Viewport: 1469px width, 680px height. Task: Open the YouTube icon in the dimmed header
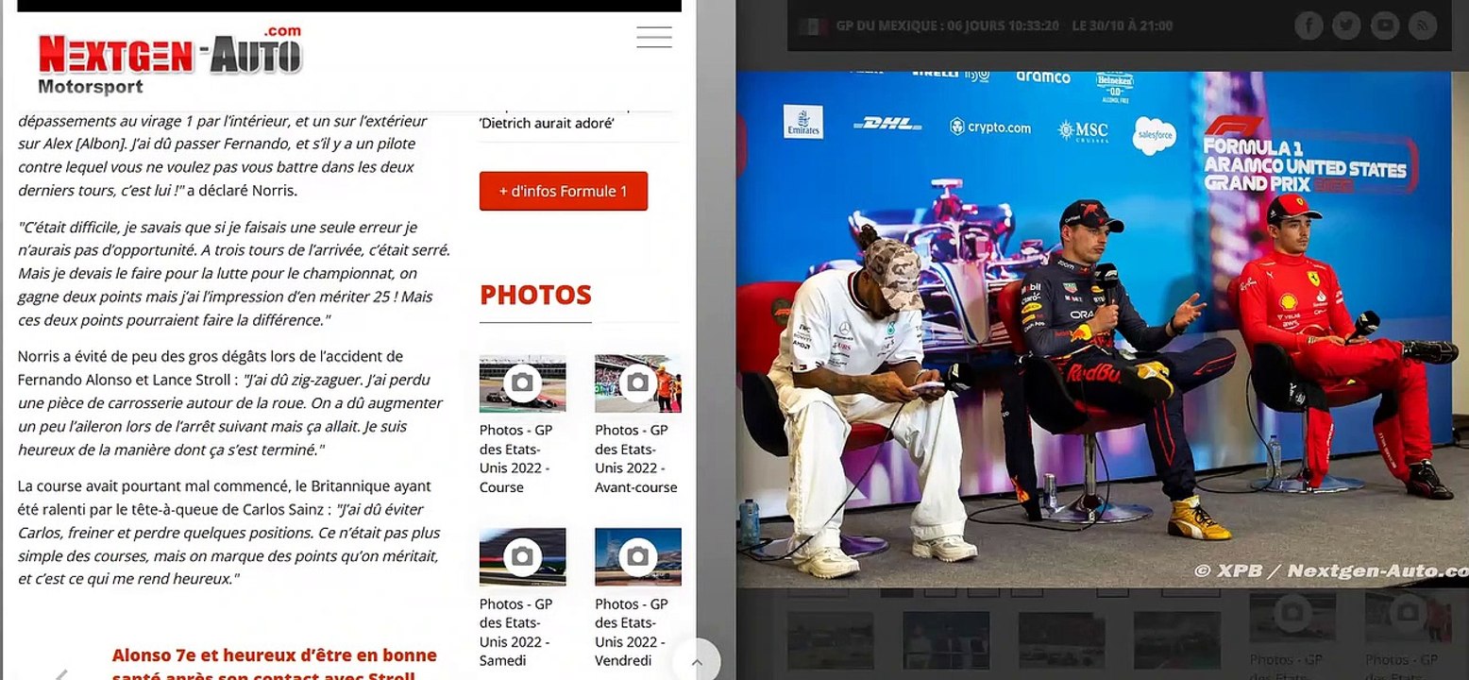click(x=1385, y=25)
